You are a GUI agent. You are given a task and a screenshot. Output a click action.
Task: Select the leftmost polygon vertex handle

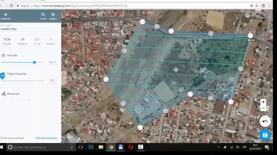[x=106, y=79]
